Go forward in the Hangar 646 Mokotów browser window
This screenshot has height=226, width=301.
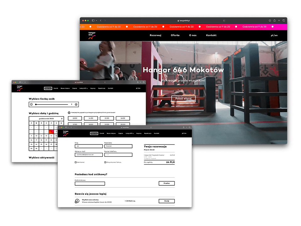[x=105, y=20]
